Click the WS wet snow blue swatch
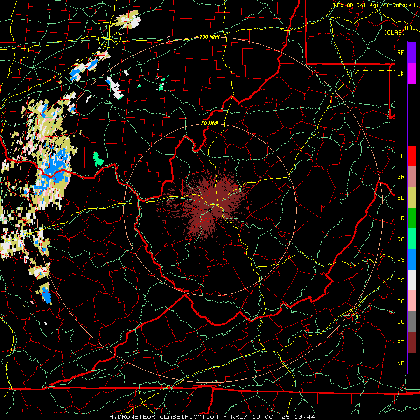Image resolution: width=420 pixels, height=420 pixels. pyautogui.click(x=412, y=259)
